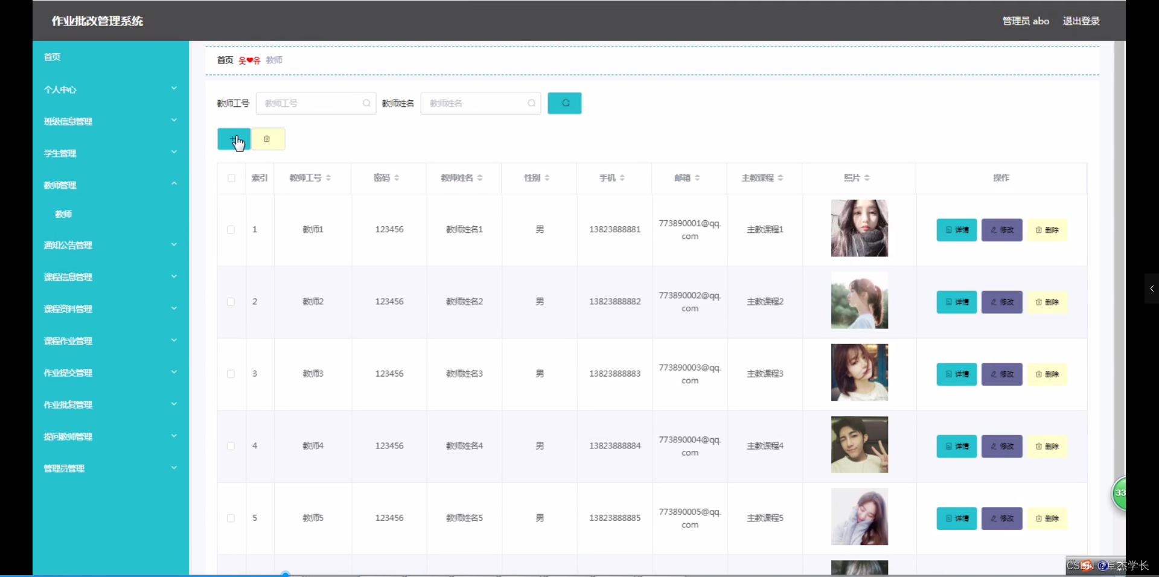Click the photo thumbnail of 教师4
The height and width of the screenshot is (577, 1159).
tap(860, 445)
